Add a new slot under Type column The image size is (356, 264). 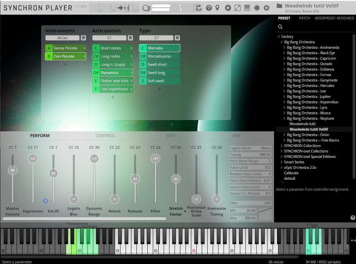click(x=160, y=89)
